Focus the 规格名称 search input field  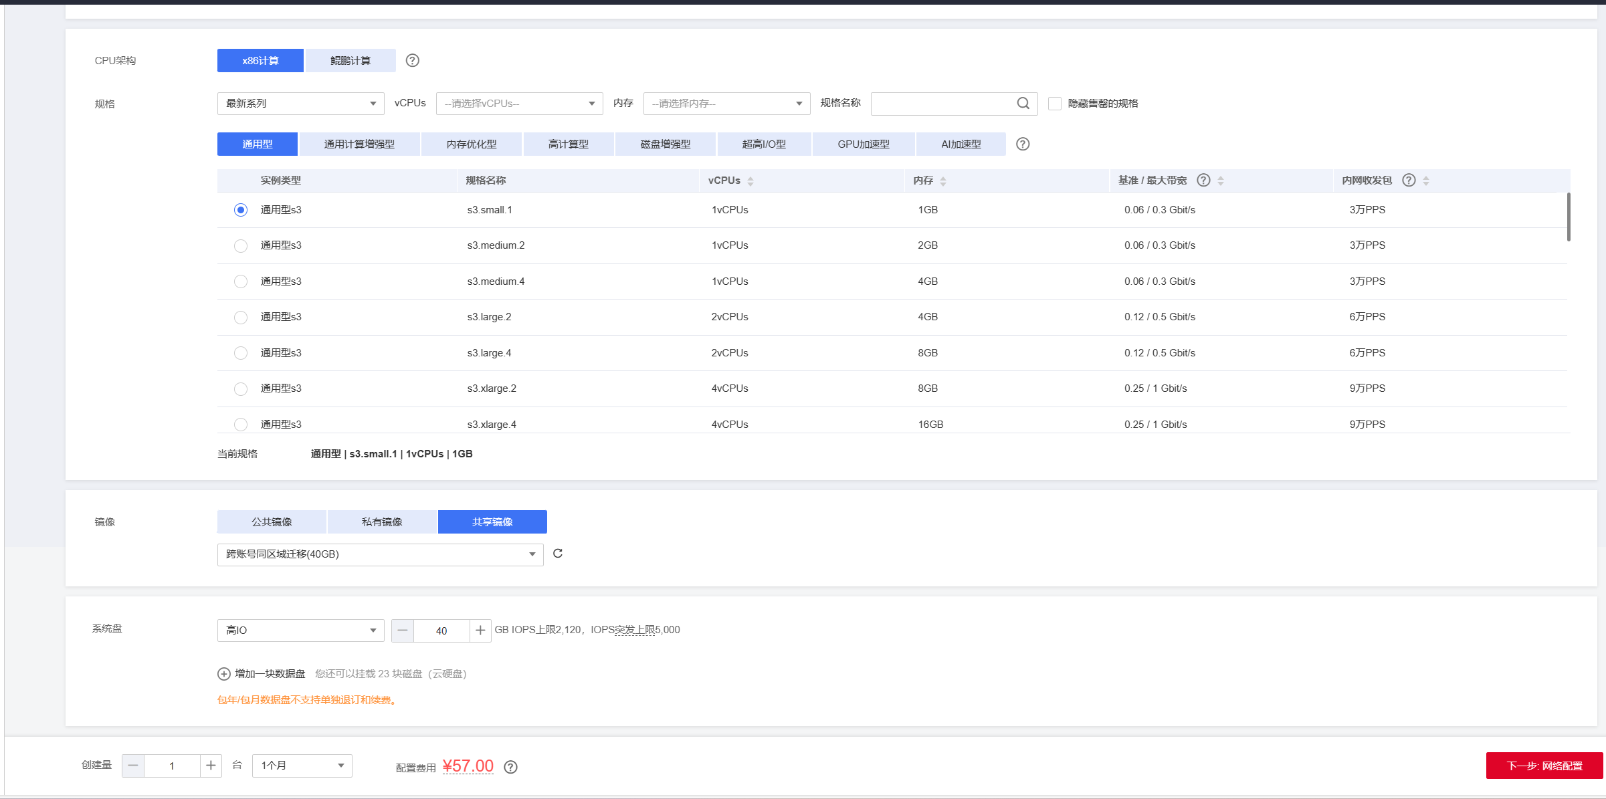point(955,104)
